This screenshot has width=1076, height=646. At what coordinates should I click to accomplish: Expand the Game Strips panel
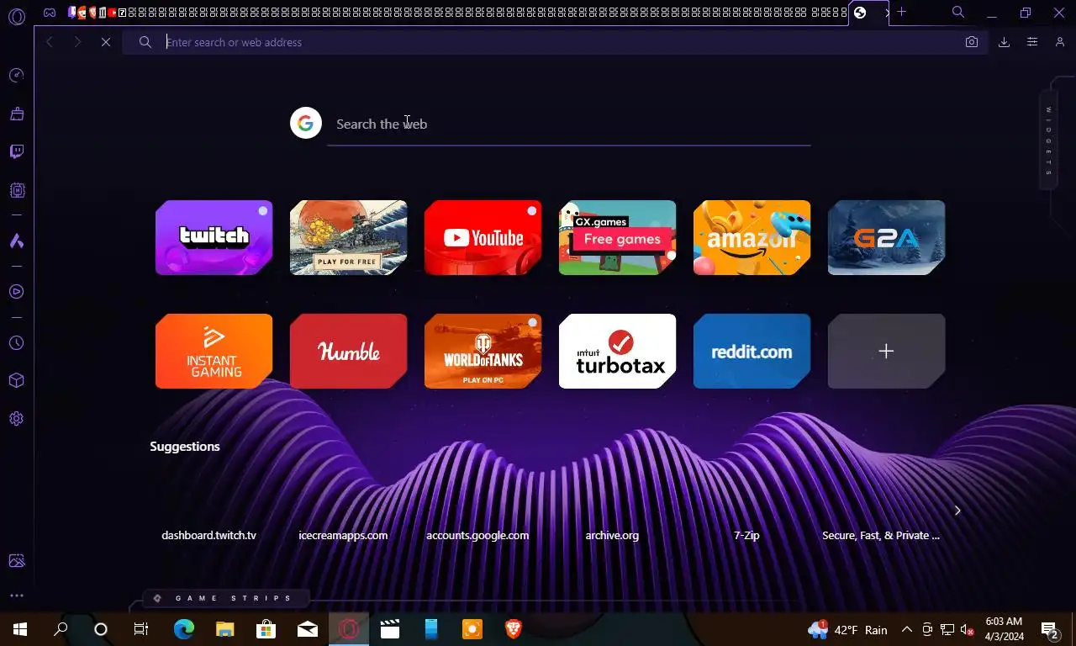(225, 598)
